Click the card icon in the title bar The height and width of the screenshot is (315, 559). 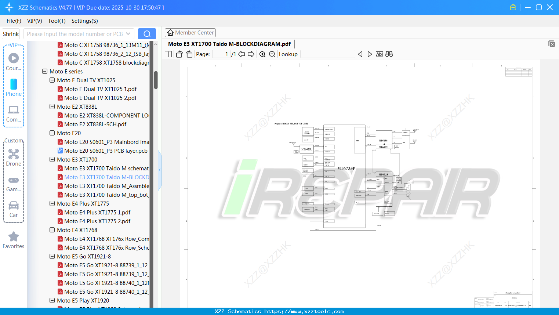pyautogui.click(x=513, y=7)
